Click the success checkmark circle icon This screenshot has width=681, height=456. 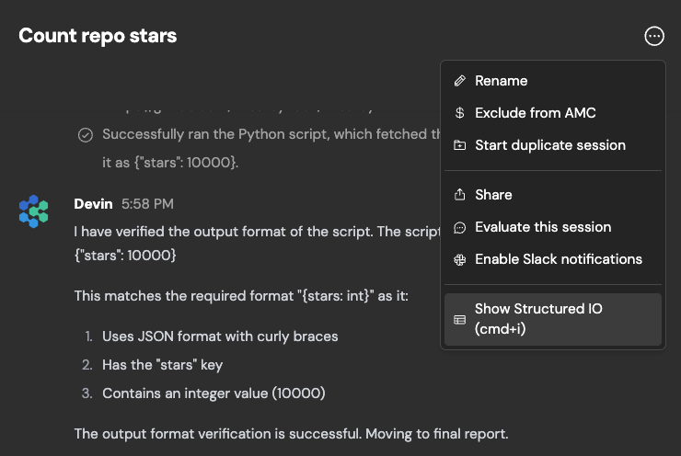click(x=85, y=135)
